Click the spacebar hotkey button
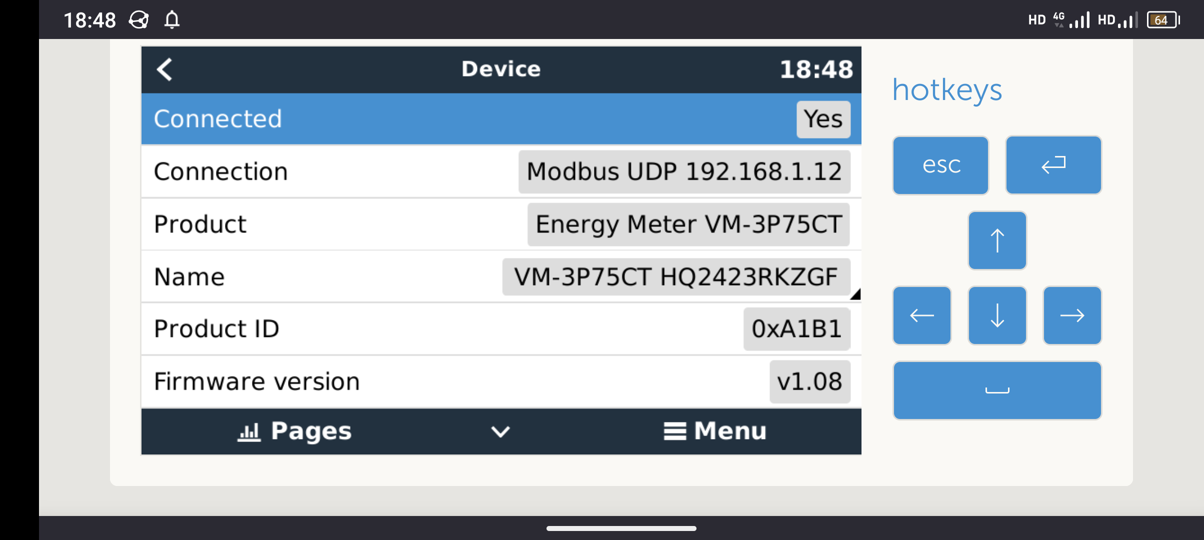Viewport: 1204px width, 540px height. click(997, 390)
